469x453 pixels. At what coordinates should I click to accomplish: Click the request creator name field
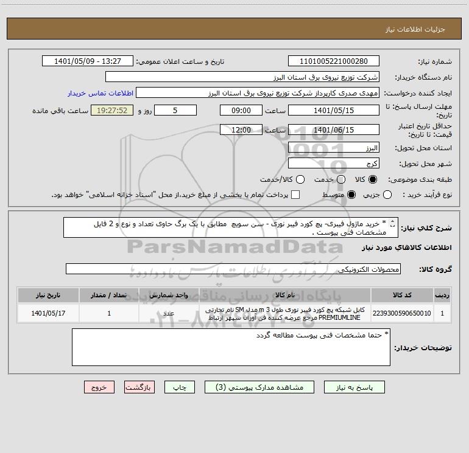click(x=258, y=93)
